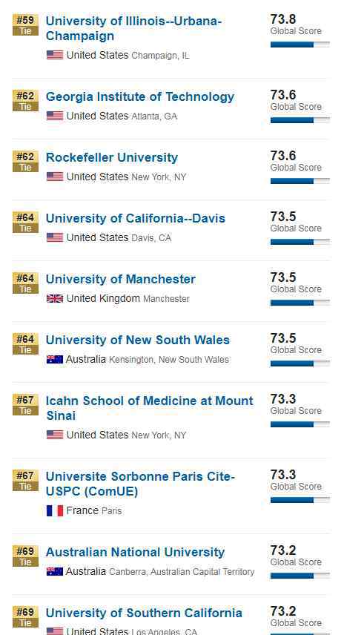Click the Australia flag under New South Wales
The width and height of the screenshot is (344, 635).
tap(55, 360)
